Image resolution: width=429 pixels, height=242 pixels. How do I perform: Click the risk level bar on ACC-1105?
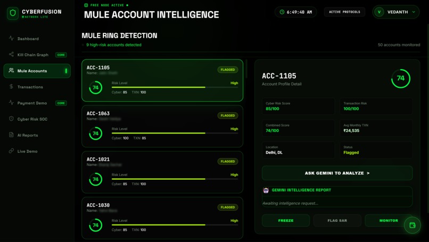pyautogui.click(x=175, y=87)
